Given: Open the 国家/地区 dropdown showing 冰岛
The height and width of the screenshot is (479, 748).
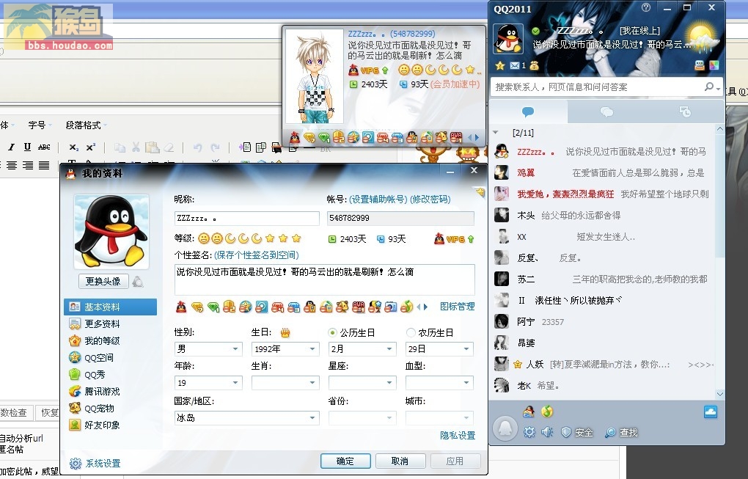Looking at the screenshot, I should [x=246, y=418].
